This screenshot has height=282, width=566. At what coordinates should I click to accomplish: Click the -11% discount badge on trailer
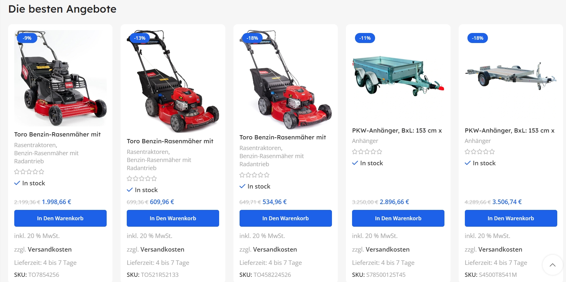[365, 38]
